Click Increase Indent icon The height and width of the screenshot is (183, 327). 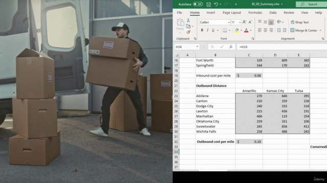pos(285,30)
